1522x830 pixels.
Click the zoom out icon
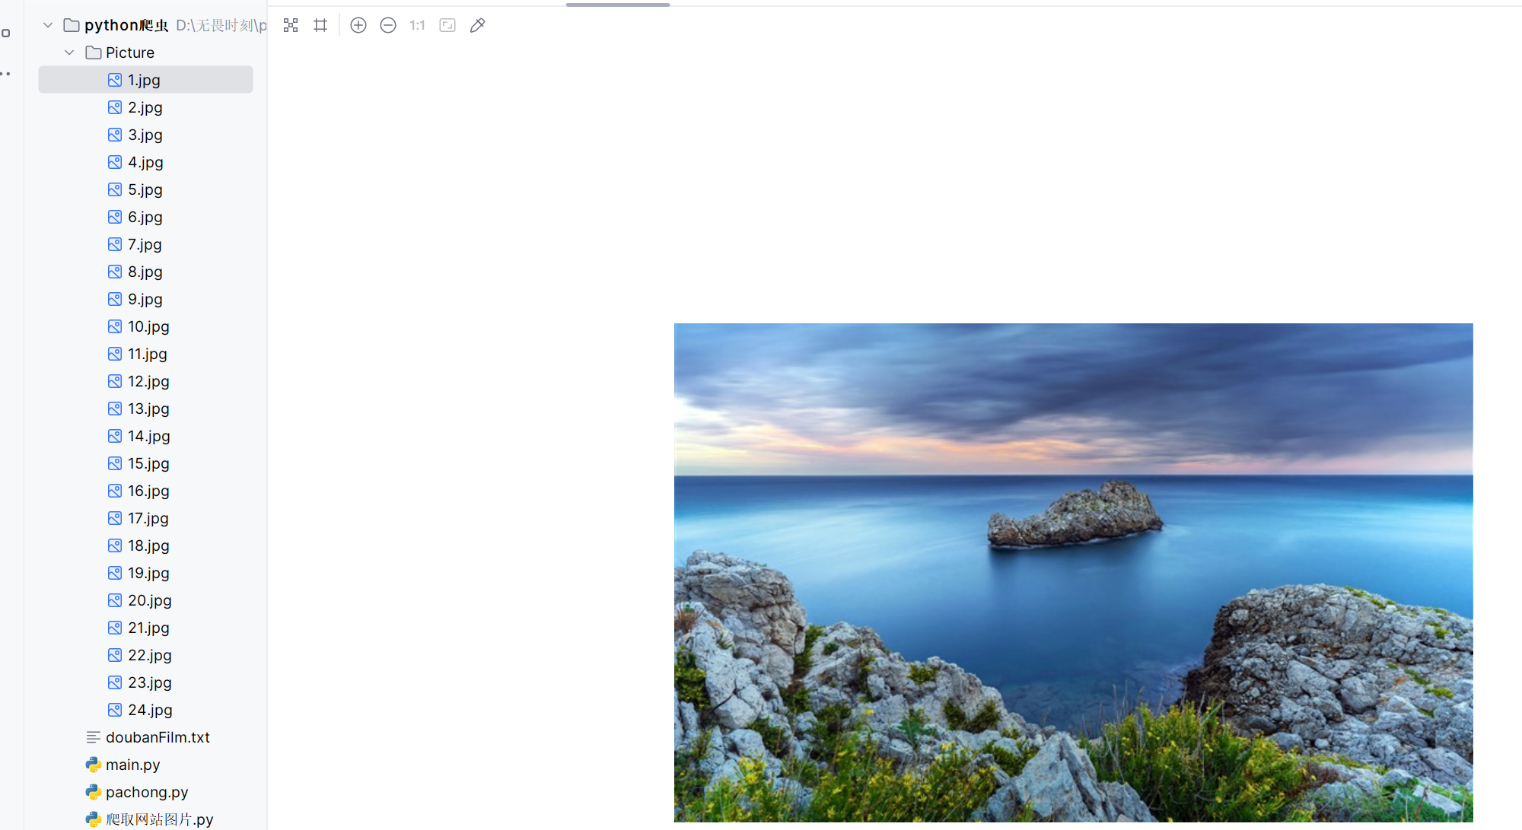[388, 25]
